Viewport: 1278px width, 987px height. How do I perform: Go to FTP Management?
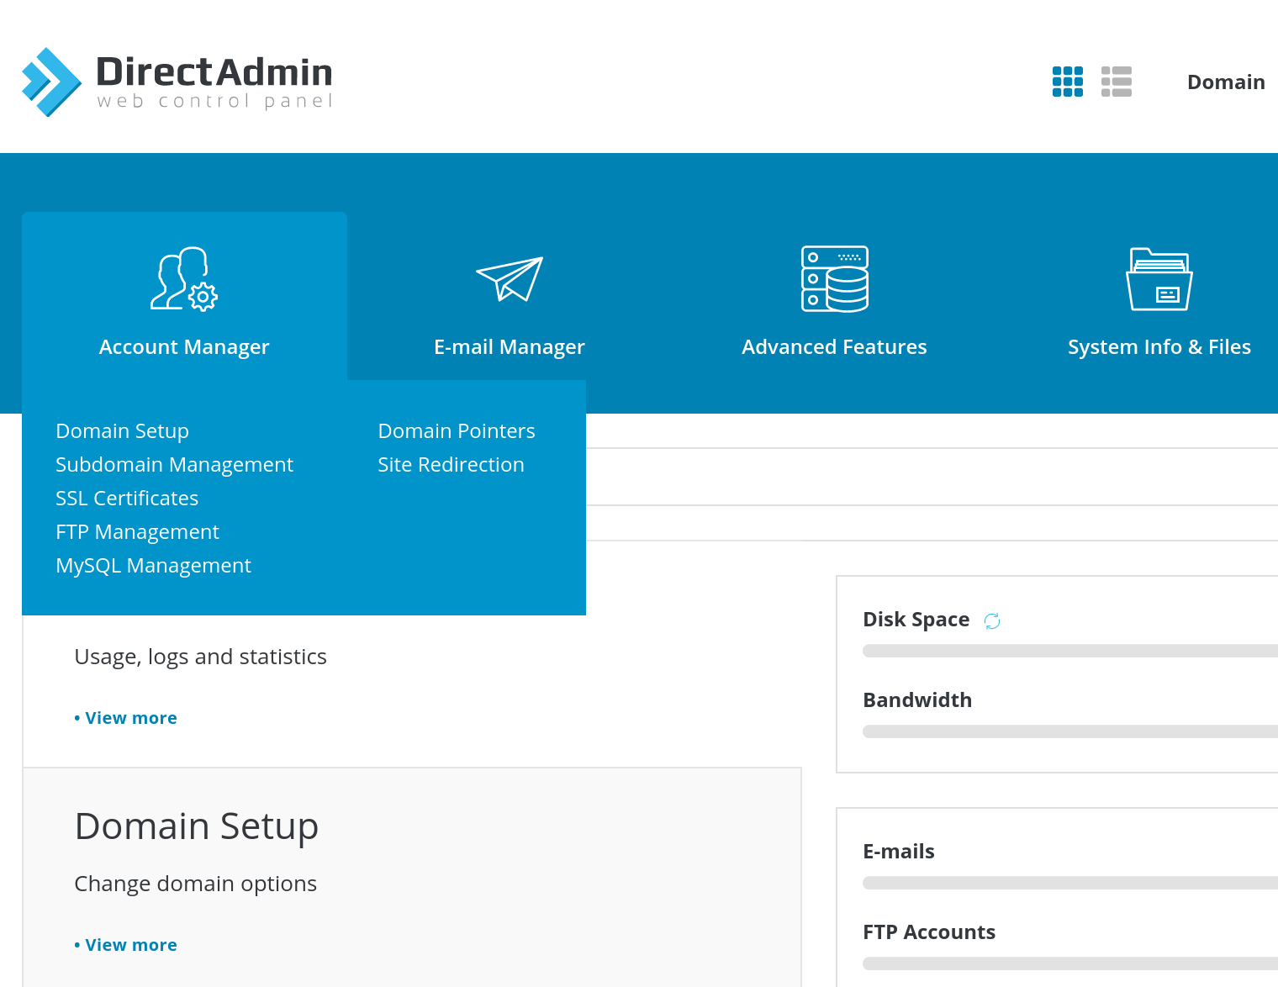click(137, 532)
